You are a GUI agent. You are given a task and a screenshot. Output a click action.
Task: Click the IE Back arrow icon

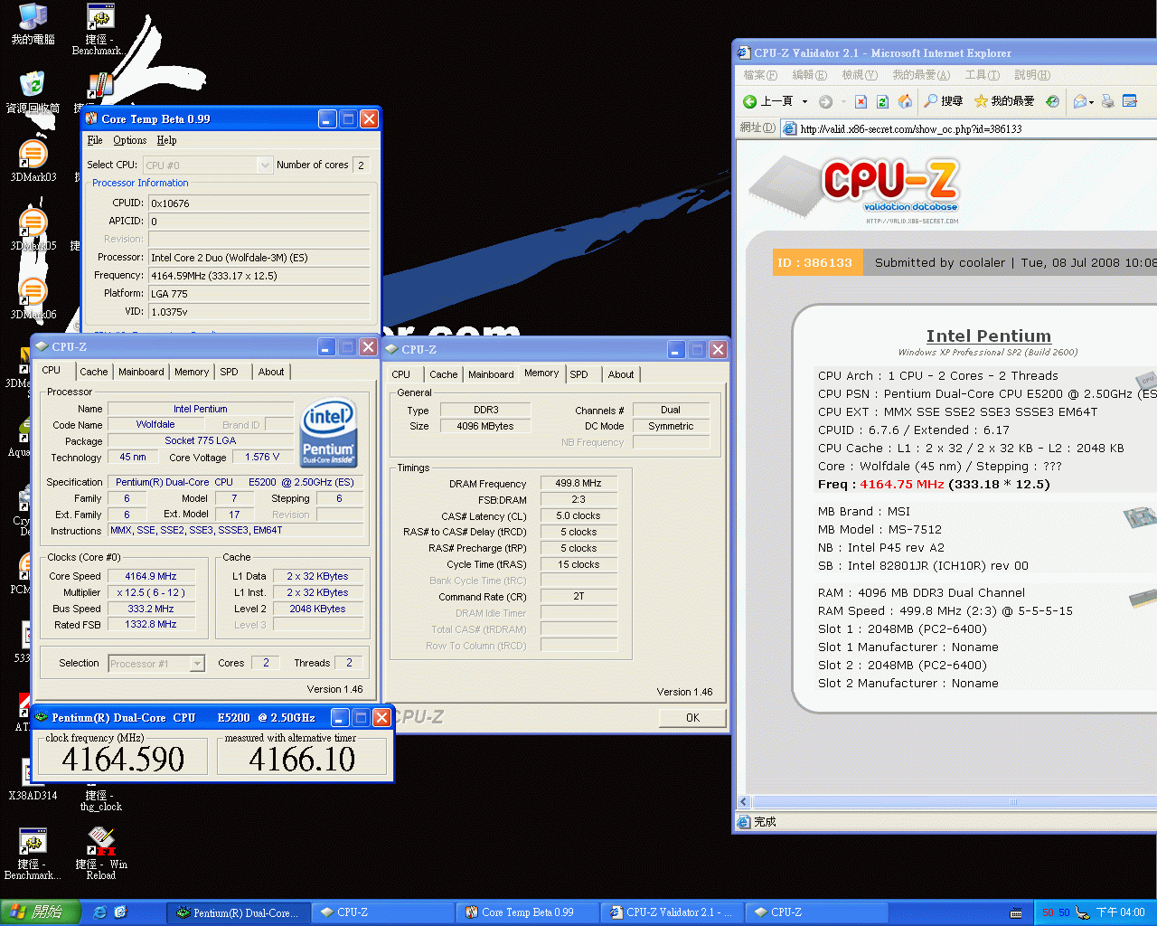click(749, 101)
